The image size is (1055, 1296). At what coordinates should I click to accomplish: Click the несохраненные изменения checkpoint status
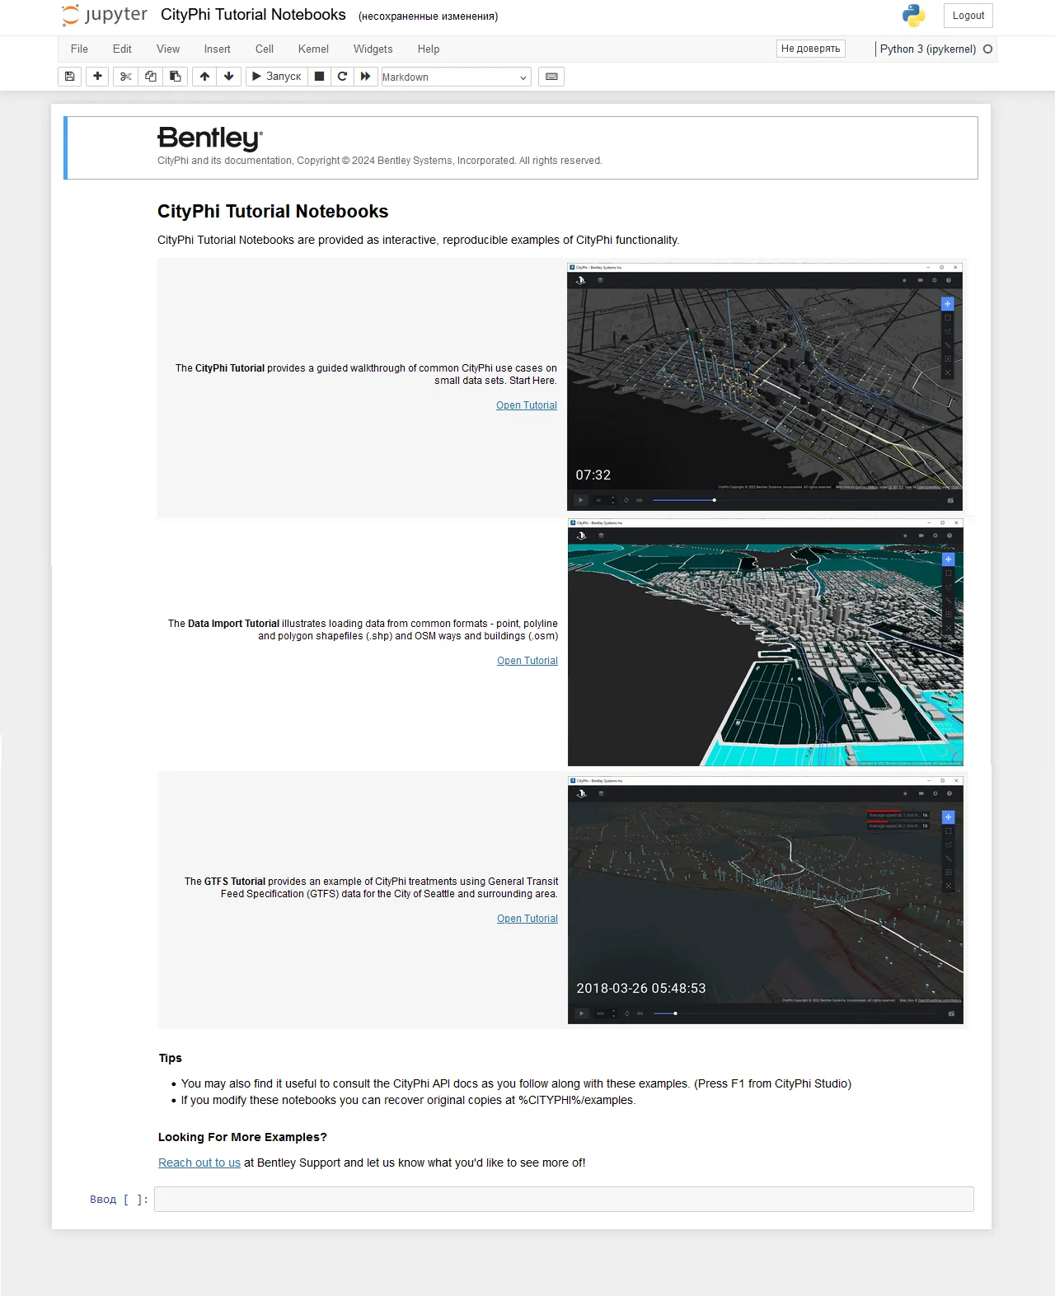428,16
